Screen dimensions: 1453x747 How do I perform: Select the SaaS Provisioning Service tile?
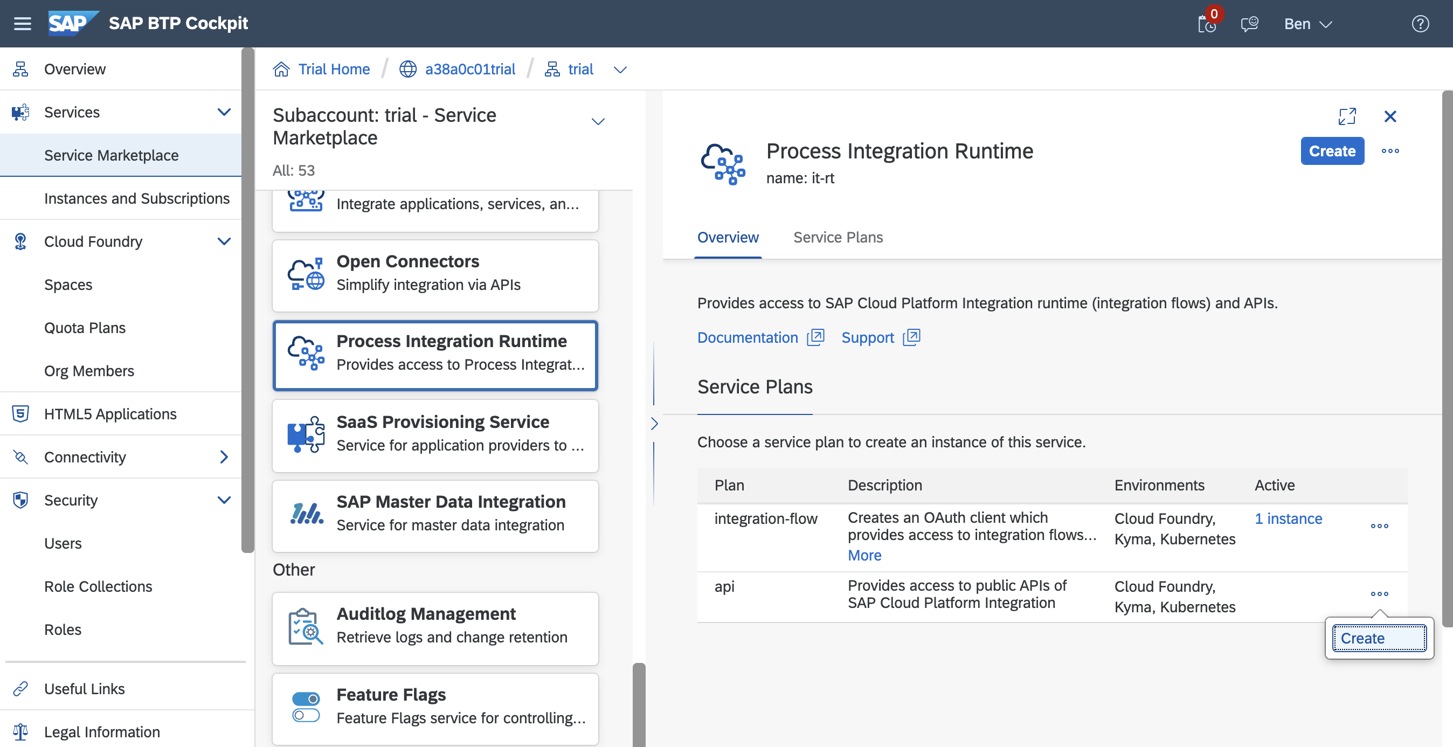pos(435,435)
